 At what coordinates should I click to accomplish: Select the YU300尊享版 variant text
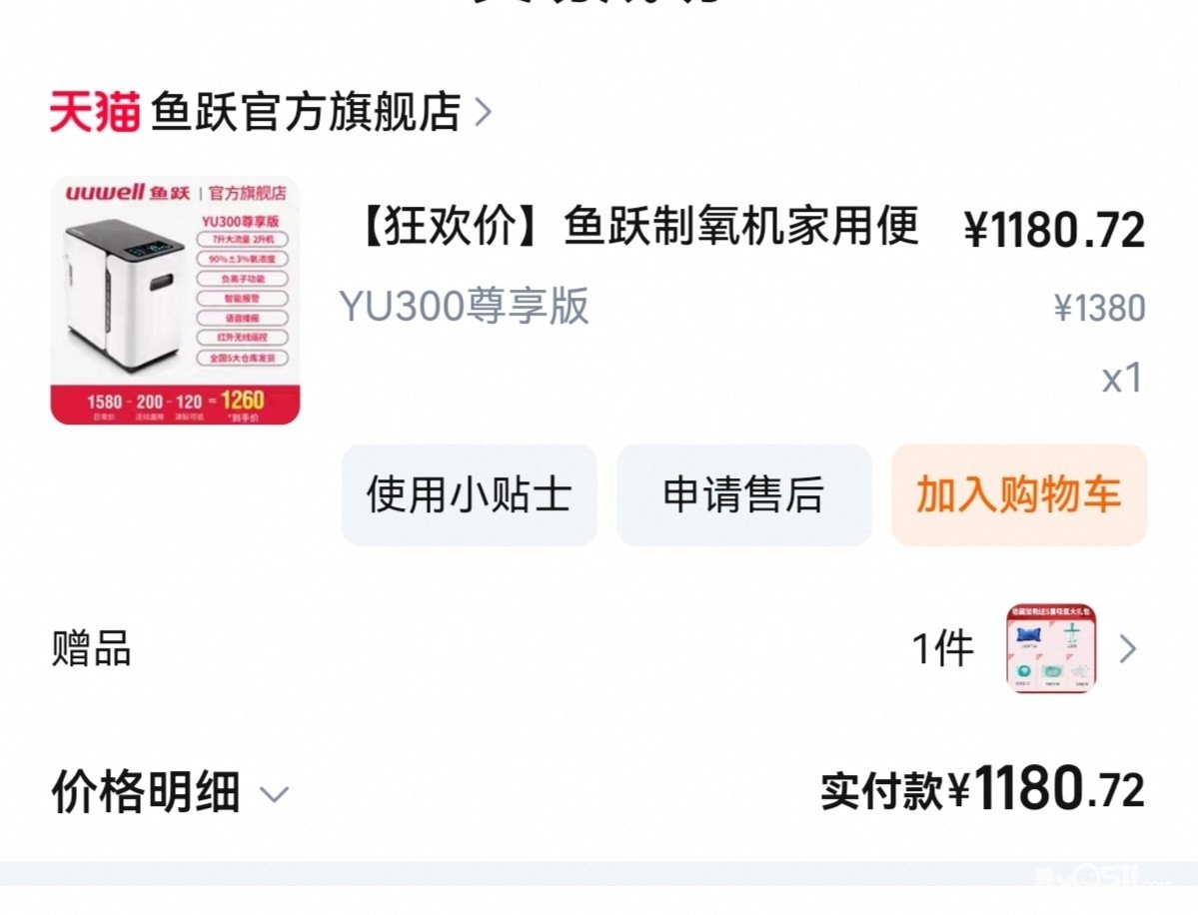[x=464, y=307]
